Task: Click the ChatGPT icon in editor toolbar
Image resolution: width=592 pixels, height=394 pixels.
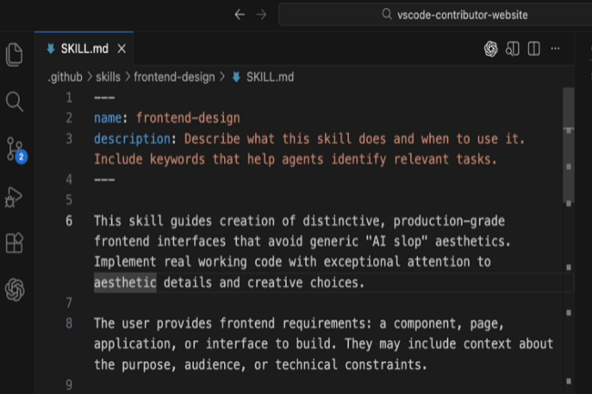Action: [491, 49]
